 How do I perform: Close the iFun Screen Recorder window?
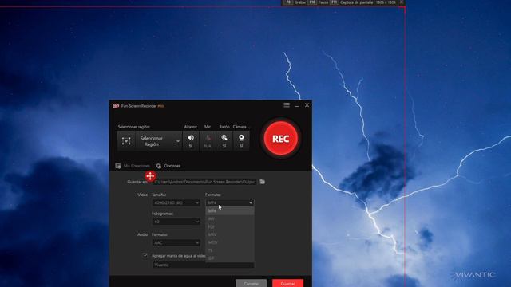[307, 105]
